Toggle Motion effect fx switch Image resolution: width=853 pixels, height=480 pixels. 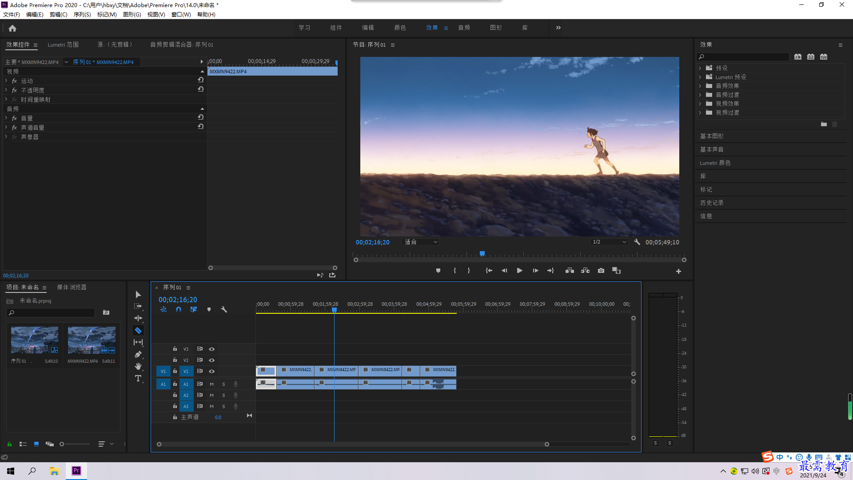point(14,81)
